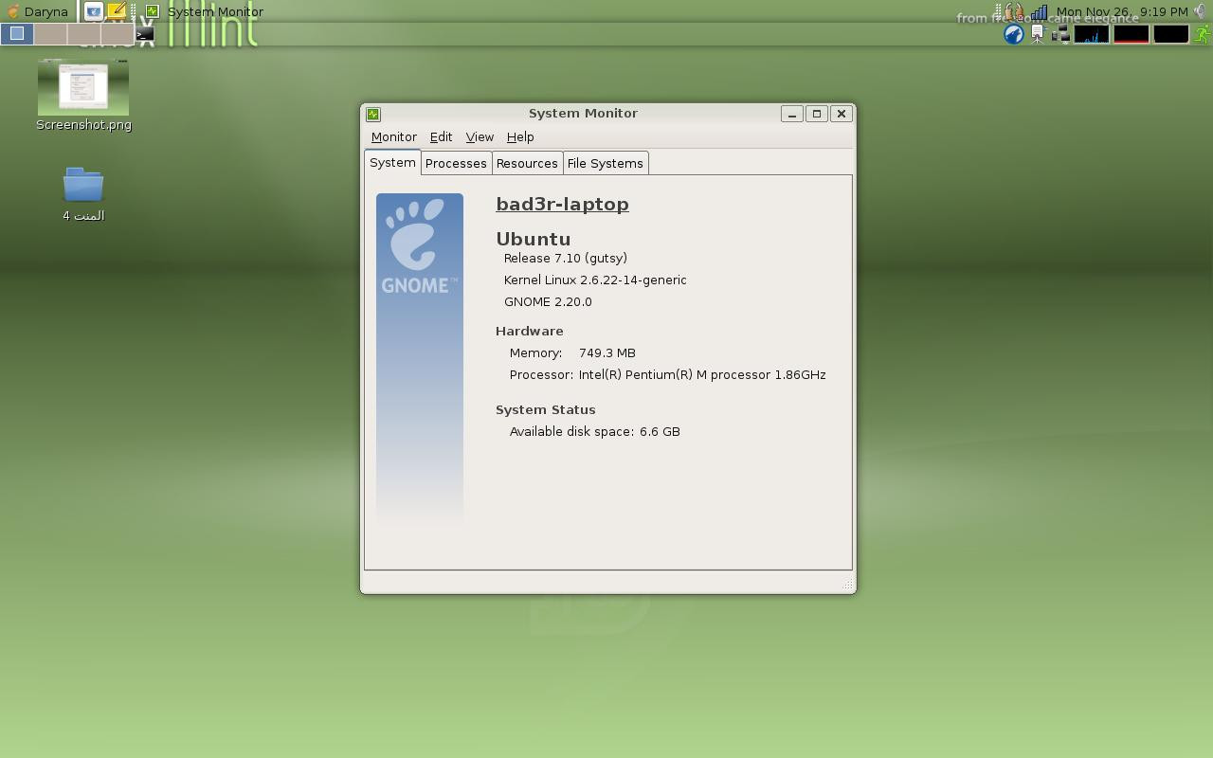The height and width of the screenshot is (758, 1213).
Task: Click the show desktop launcher icon
Action: coord(93,11)
